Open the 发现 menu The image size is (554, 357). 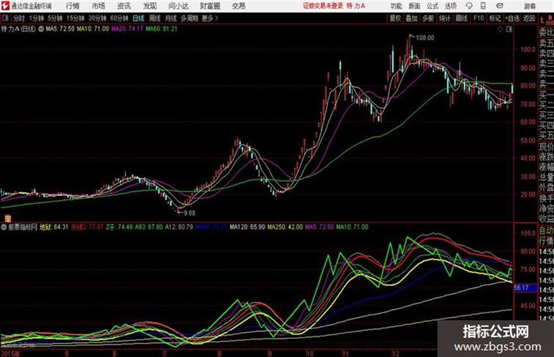[150, 6]
